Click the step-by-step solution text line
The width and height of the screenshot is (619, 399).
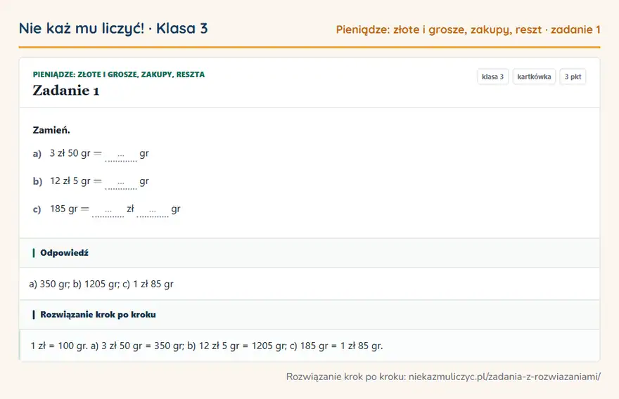coord(207,346)
